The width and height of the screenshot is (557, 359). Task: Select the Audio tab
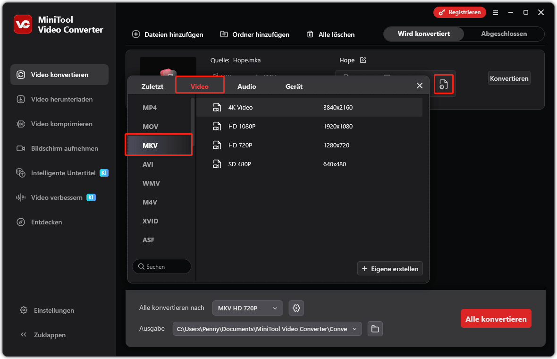pyautogui.click(x=246, y=86)
